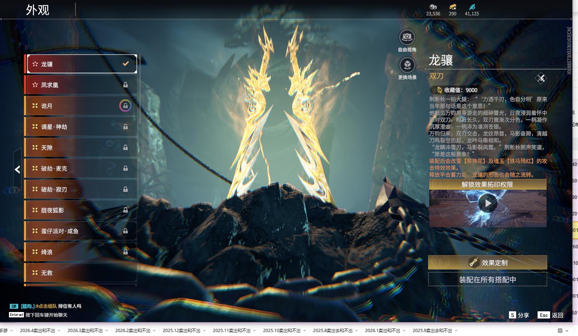This screenshot has height=336, width=578.
Task: Click the gold ingot currency icon
Action: point(452,7)
